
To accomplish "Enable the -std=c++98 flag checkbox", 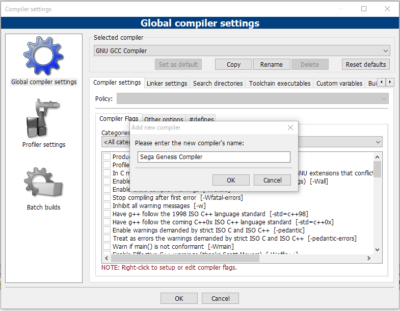I will coord(106,214).
